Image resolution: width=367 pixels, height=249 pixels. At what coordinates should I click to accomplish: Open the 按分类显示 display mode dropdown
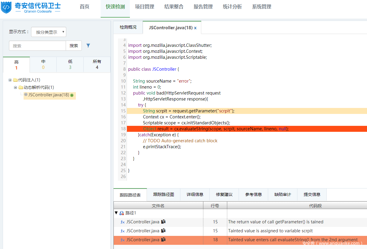point(49,32)
